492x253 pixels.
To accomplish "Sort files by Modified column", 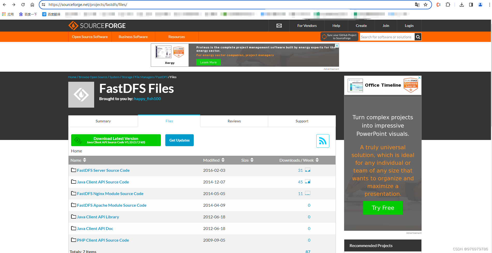I will (x=214, y=160).
